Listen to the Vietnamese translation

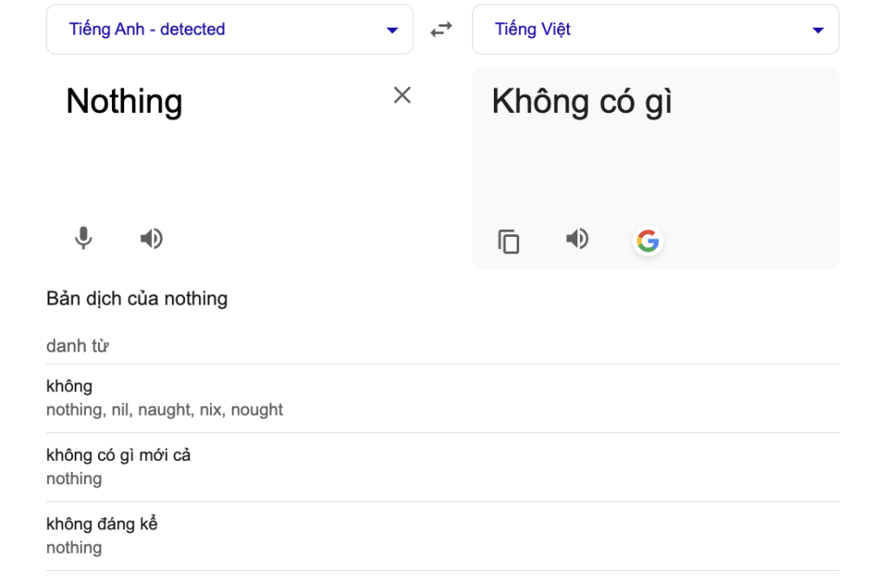(577, 239)
